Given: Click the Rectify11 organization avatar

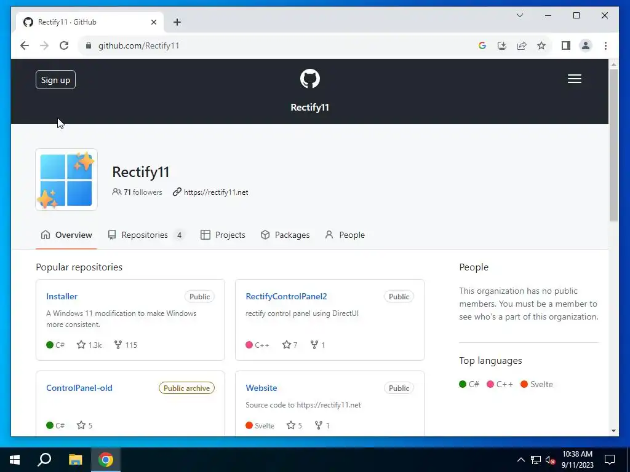Looking at the screenshot, I should coord(66,179).
